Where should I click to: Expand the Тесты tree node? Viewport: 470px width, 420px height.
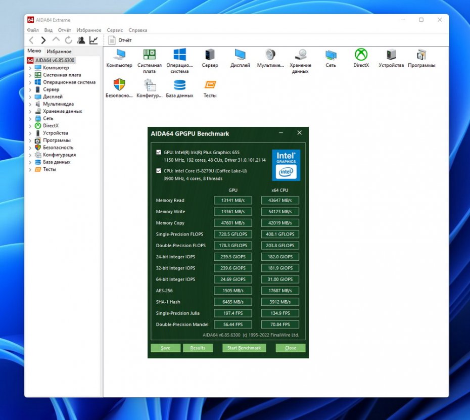(30, 170)
